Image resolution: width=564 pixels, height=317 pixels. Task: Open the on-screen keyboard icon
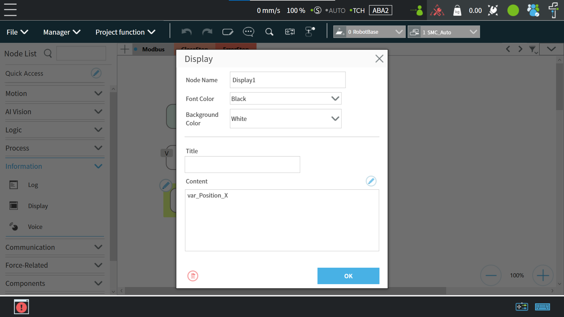542,306
